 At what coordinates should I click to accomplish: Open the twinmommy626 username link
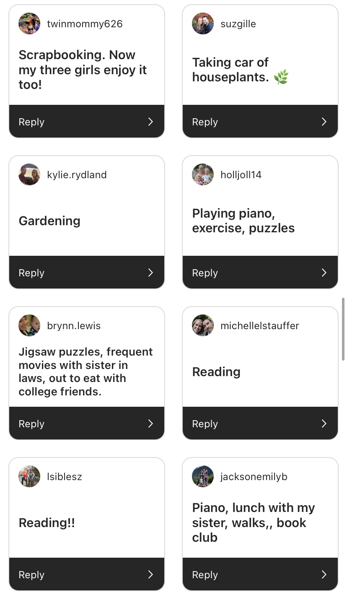(85, 24)
